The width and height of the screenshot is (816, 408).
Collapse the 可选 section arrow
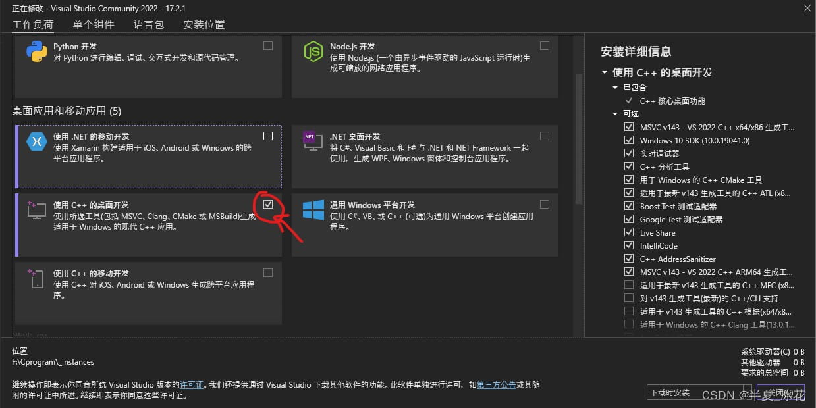(616, 114)
